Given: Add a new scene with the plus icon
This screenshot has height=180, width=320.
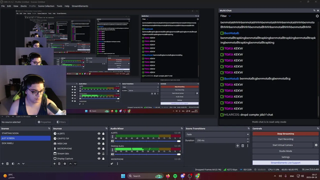Looking at the screenshot, I should tap(3, 164).
